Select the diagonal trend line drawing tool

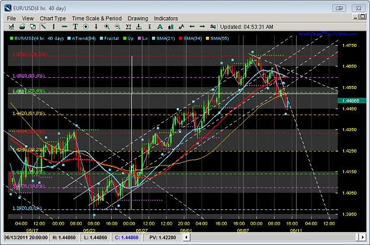[x=43, y=27]
